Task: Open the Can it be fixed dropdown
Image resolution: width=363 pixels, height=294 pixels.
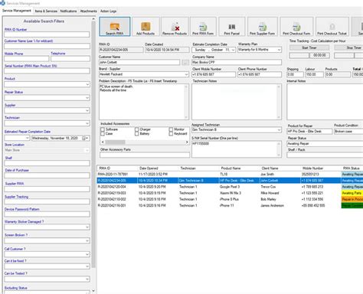Action: pos(87,266)
